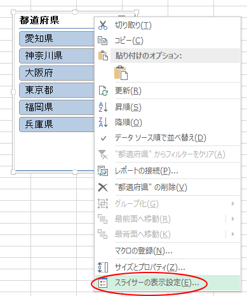This screenshot has height=296, width=247.
Task: Select 切り取り(T) from context menu
Action: point(168,25)
